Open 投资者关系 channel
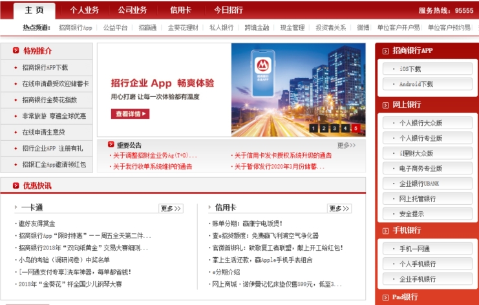 tap(331, 28)
